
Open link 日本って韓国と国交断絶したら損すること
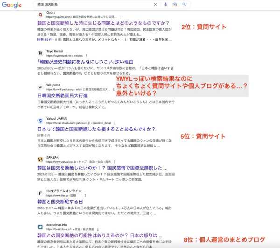pyautogui.click(x=96, y=129)
